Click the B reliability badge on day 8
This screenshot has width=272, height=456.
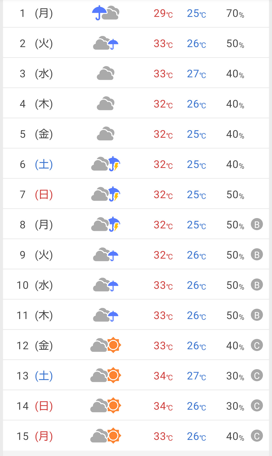click(x=257, y=224)
